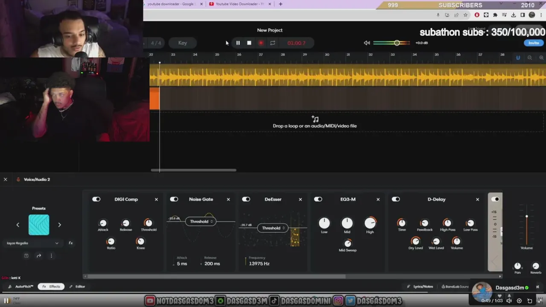
Task: Click the DeEsser 13975 Hz frequency value
Action: coord(259,264)
